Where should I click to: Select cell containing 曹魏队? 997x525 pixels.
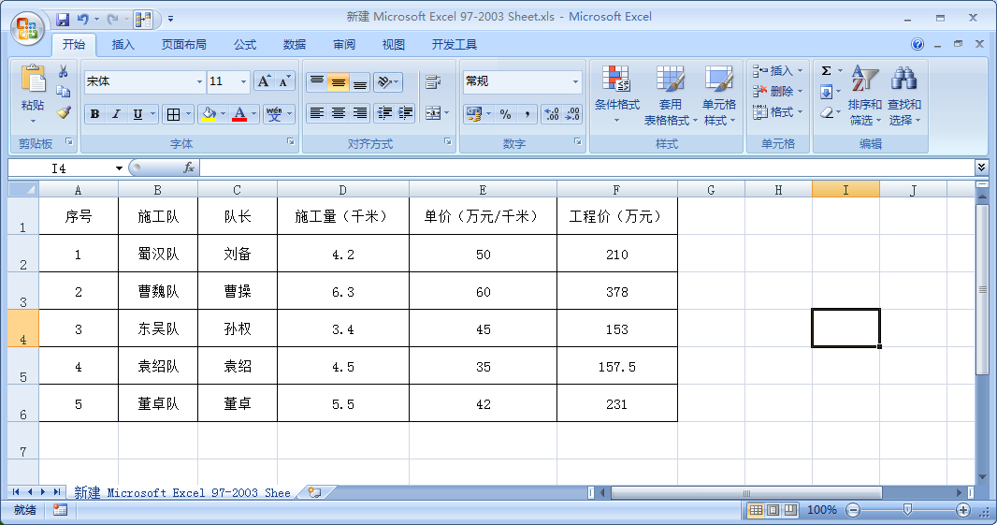[x=158, y=291]
